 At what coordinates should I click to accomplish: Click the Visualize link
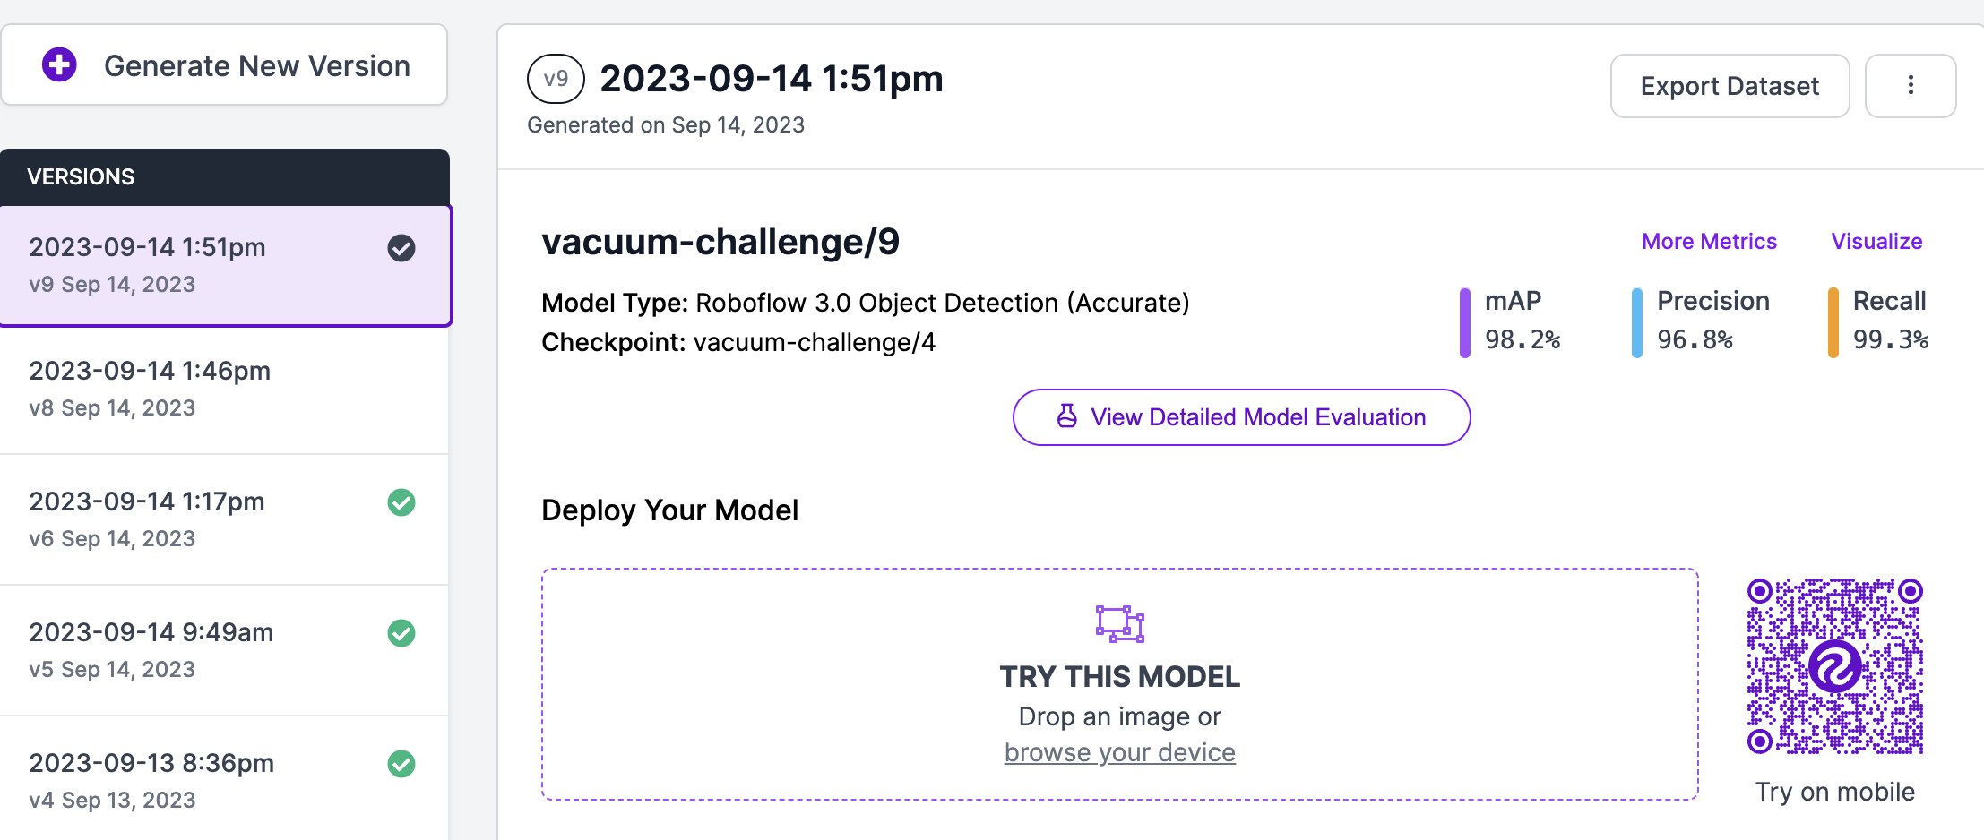click(1876, 242)
